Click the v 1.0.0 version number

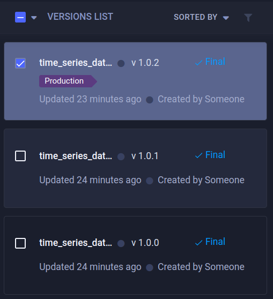(145, 243)
